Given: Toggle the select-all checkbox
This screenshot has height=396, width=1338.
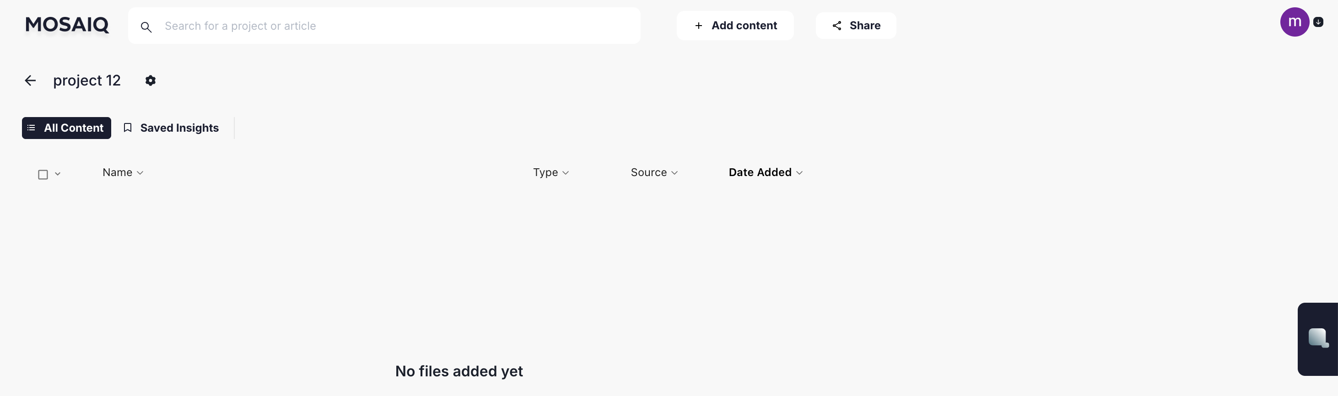Looking at the screenshot, I should click(x=43, y=174).
